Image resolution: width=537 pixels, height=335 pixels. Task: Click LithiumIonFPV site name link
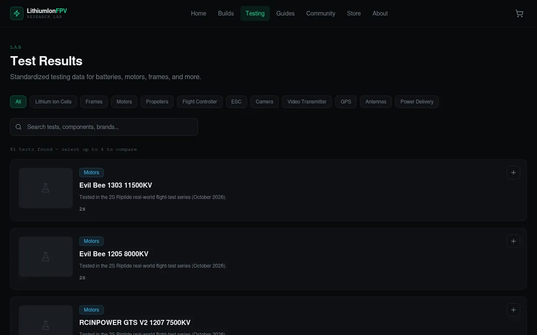click(47, 11)
